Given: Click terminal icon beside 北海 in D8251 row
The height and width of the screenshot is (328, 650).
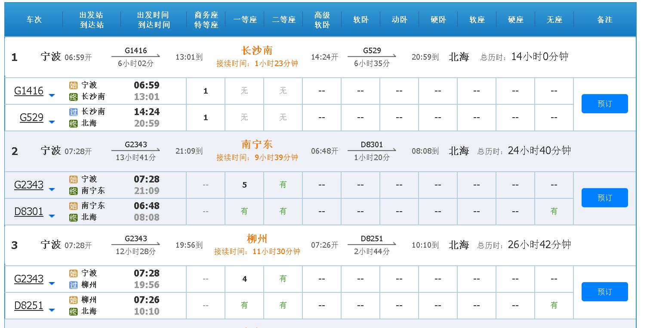Looking at the screenshot, I should [74, 311].
